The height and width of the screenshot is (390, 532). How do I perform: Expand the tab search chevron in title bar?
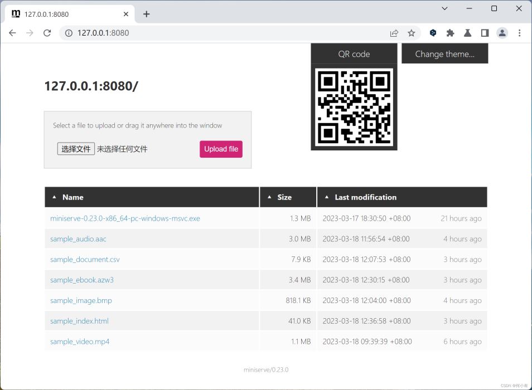click(x=444, y=8)
